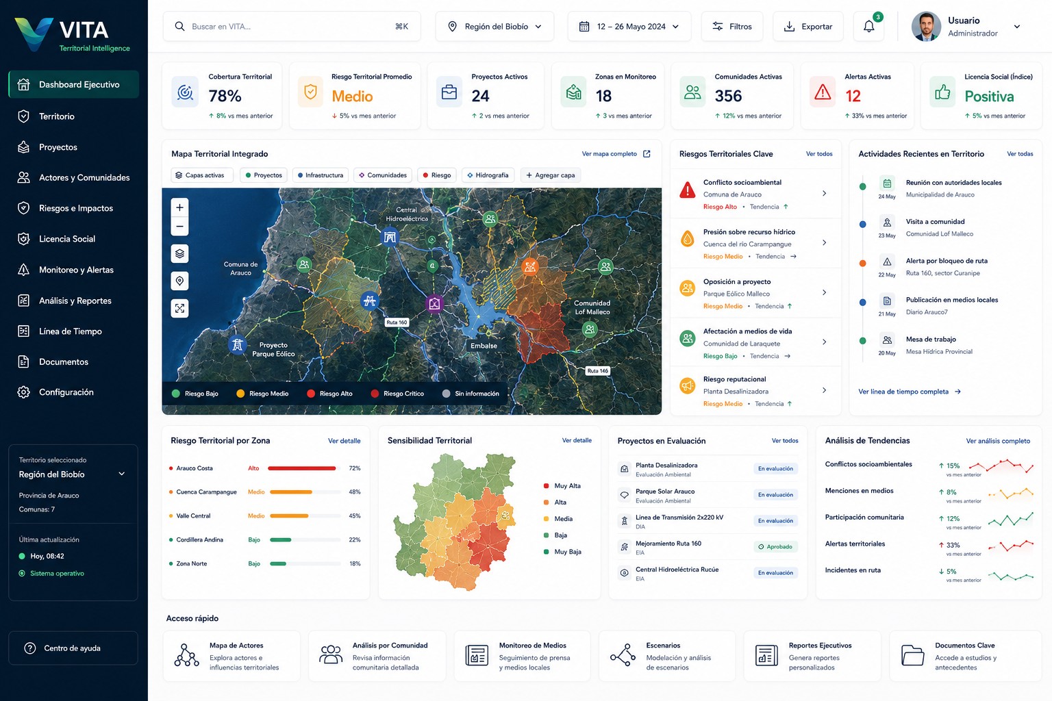Click the Cobertura Territorial radar icon
Viewport: 1052px width, 701px height.
click(x=185, y=92)
